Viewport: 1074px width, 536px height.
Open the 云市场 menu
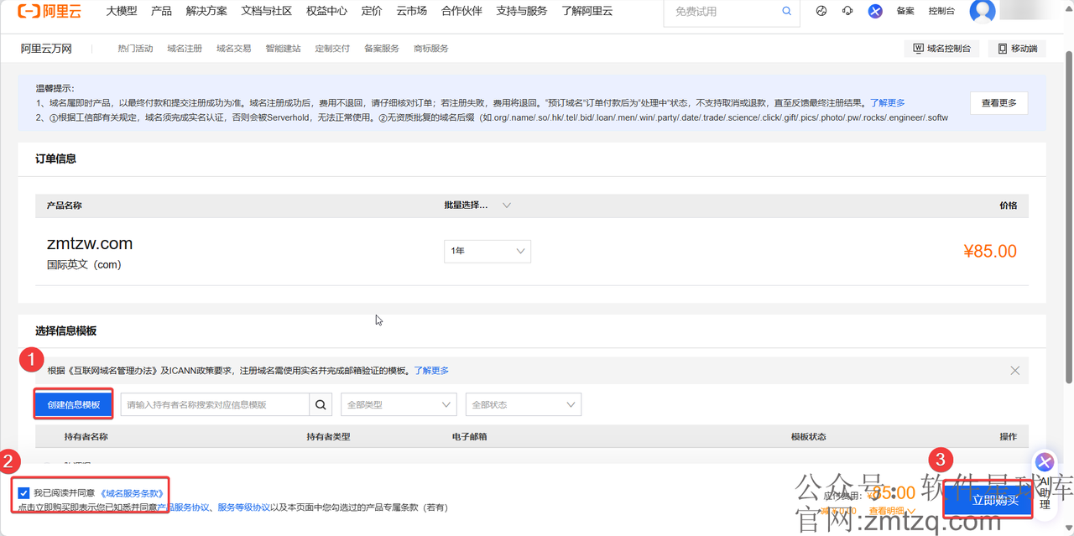pos(411,11)
